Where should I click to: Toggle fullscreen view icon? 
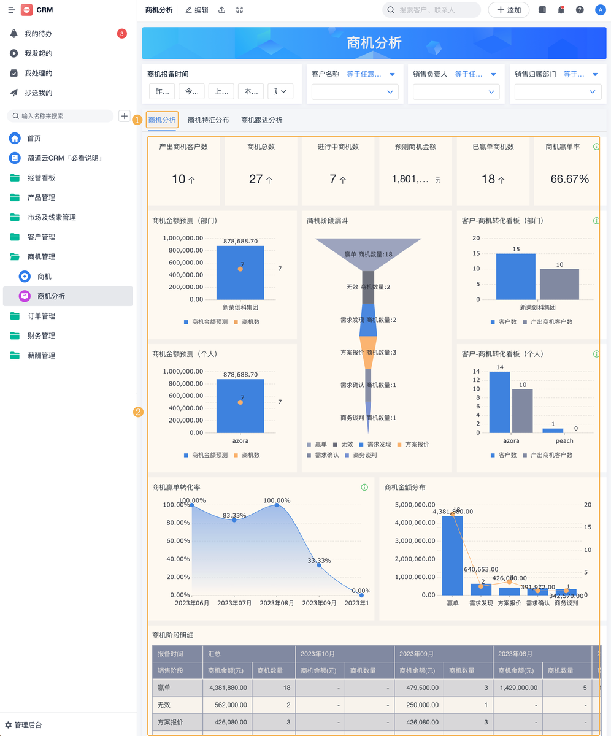pos(240,10)
